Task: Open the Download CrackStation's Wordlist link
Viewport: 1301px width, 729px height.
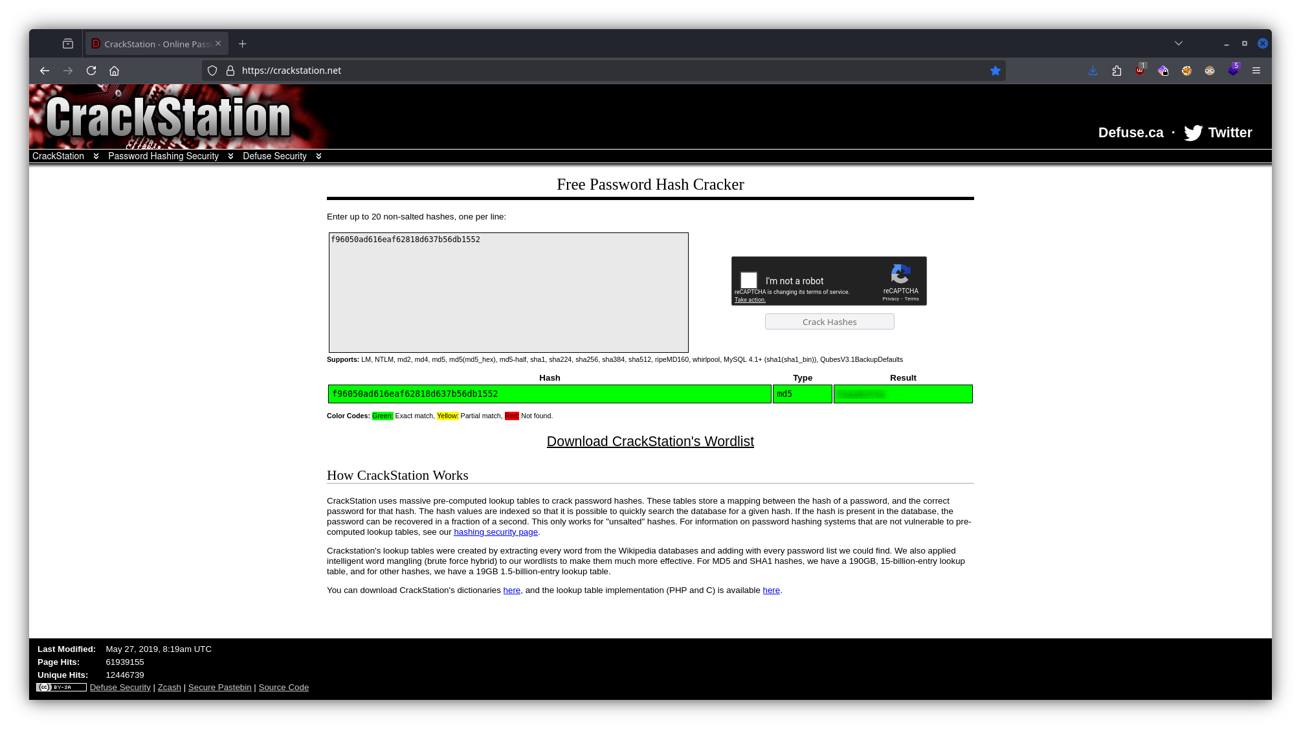Action: click(x=650, y=442)
